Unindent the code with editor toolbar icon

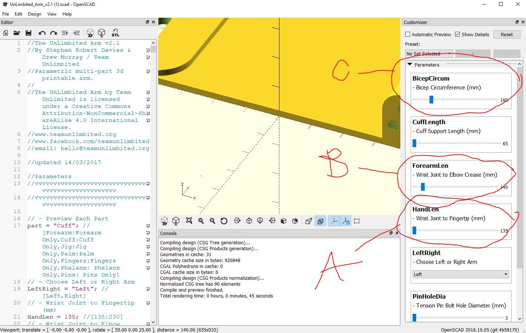tap(65, 33)
